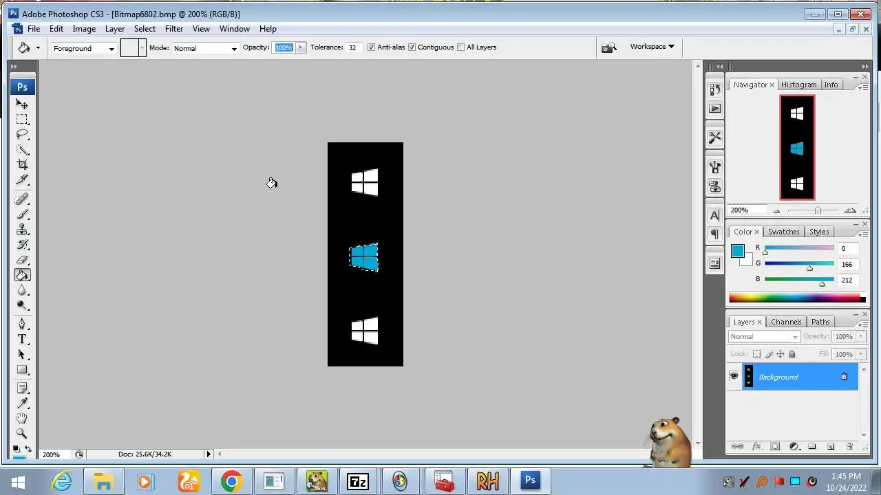Image resolution: width=881 pixels, height=495 pixels.
Task: Open Layers panel blend mode dropdown
Action: point(764,336)
